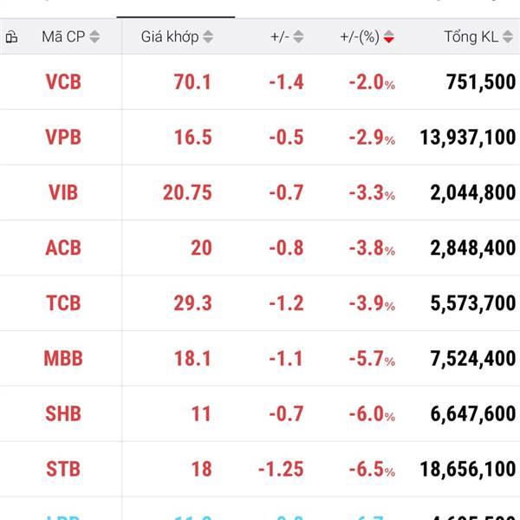Click the lock-columns icon left of Mã CP
Image resolution: width=520 pixels, height=520 pixels.
click(x=11, y=36)
